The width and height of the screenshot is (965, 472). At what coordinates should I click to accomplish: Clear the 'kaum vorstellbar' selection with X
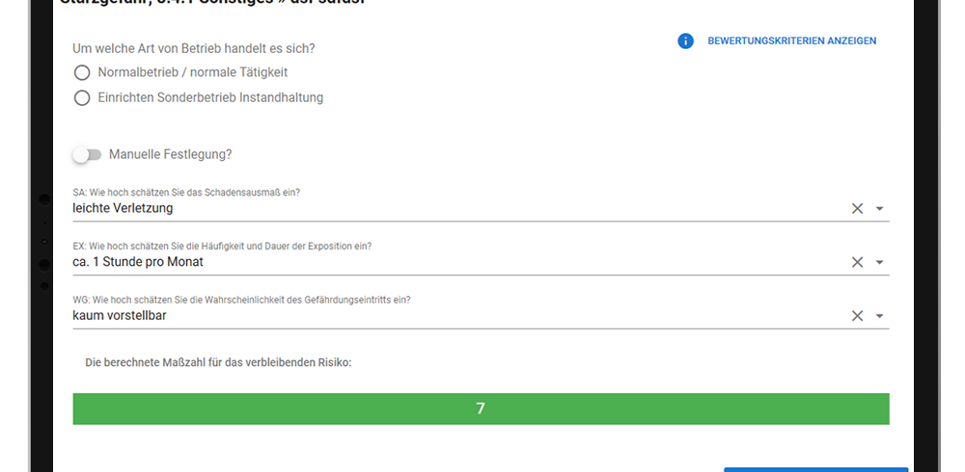tap(857, 316)
